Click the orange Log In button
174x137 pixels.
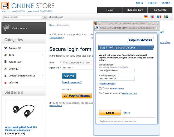(110, 113)
